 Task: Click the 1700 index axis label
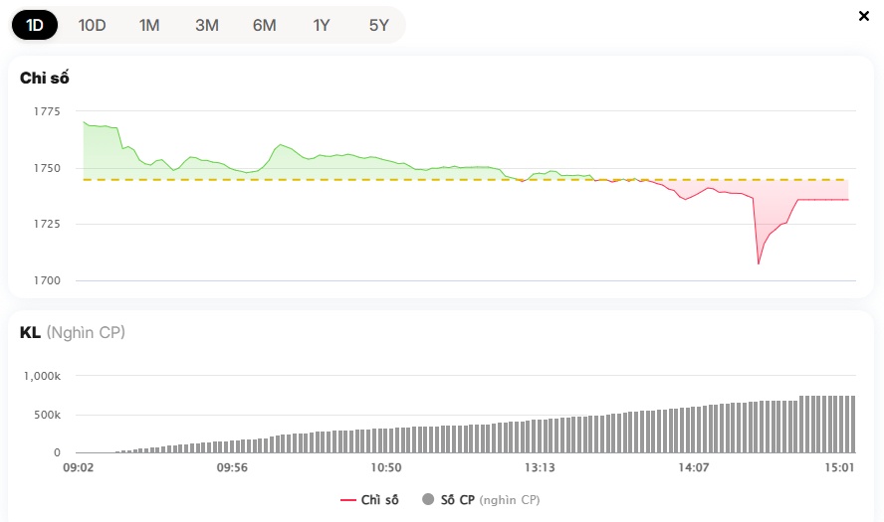point(47,280)
